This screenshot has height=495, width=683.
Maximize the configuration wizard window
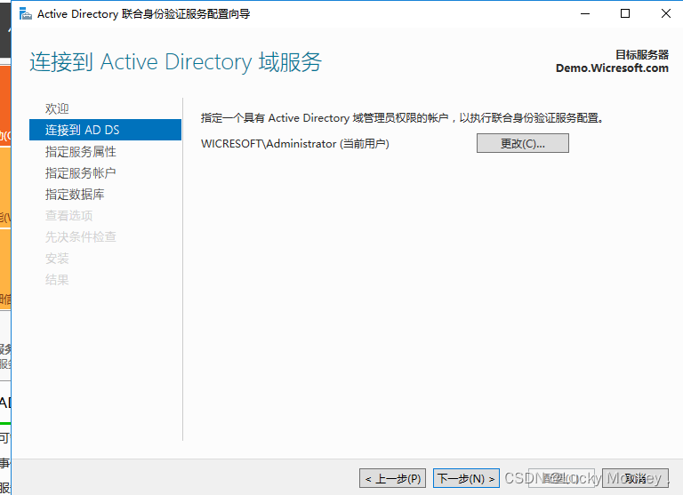click(x=625, y=14)
